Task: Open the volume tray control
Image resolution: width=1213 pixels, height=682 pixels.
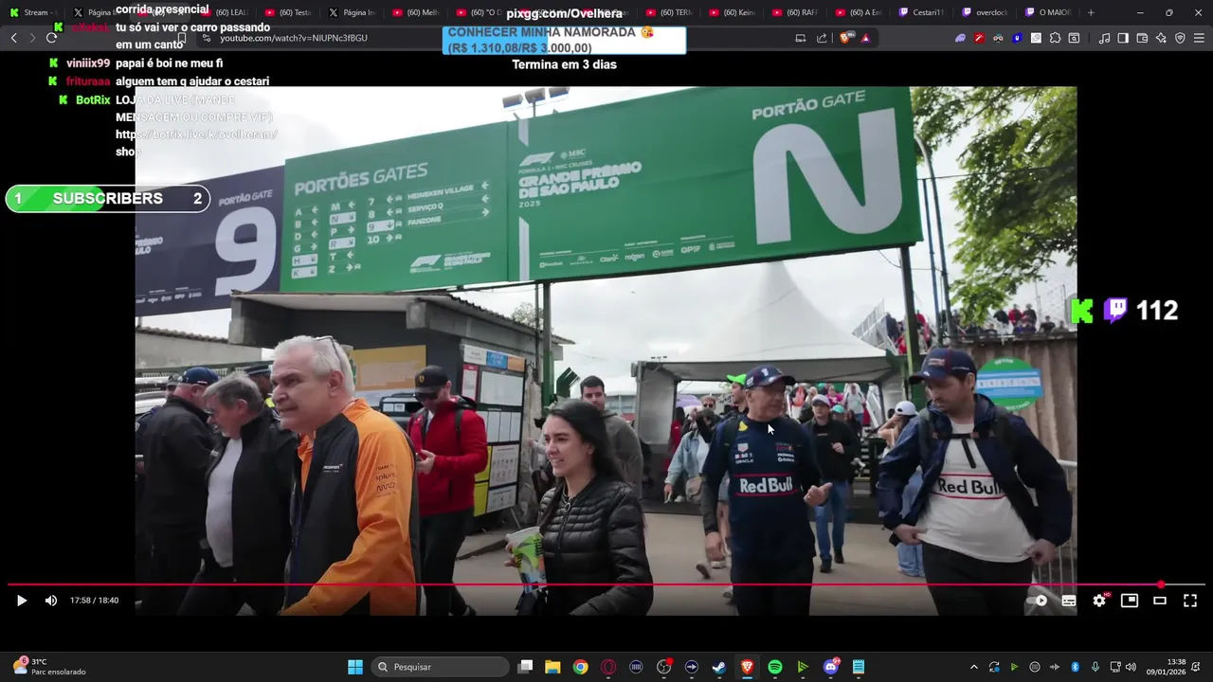Action: pyautogui.click(x=1130, y=667)
